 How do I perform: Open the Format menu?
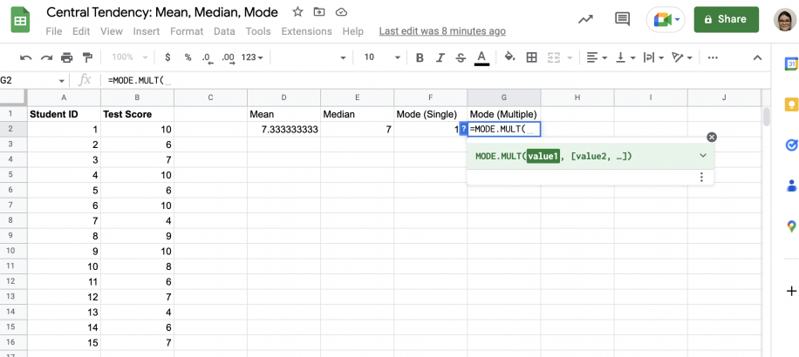187,31
